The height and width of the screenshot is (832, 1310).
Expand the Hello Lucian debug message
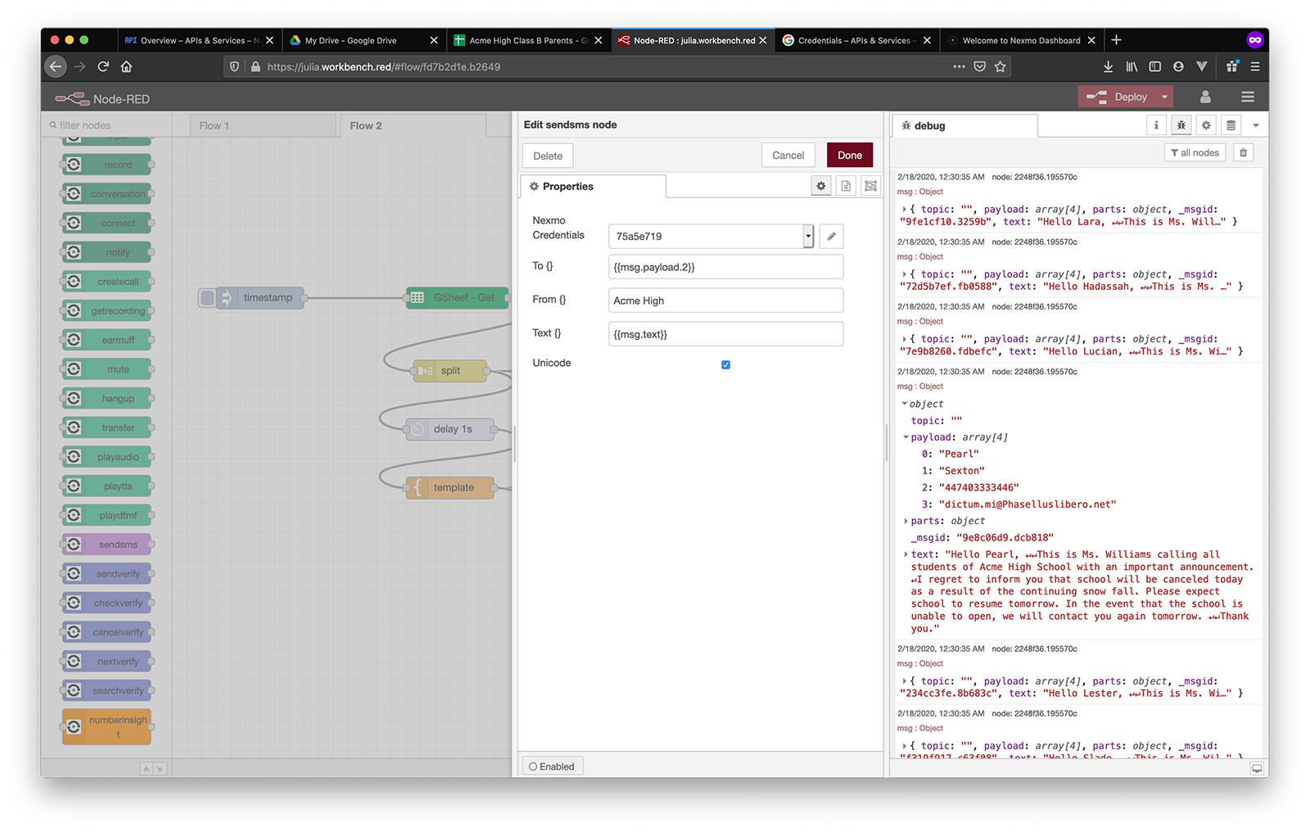click(904, 339)
